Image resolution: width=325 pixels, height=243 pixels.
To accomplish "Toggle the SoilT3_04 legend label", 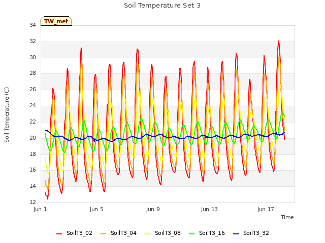I will click(123, 233).
